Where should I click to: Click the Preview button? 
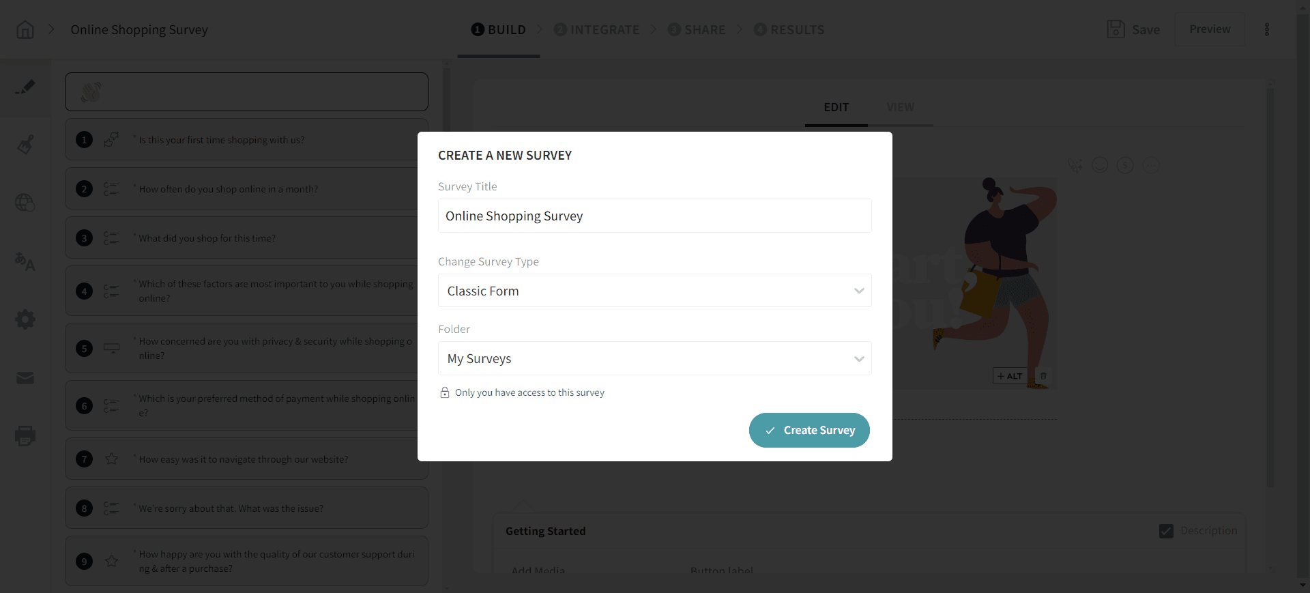(x=1209, y=29)
